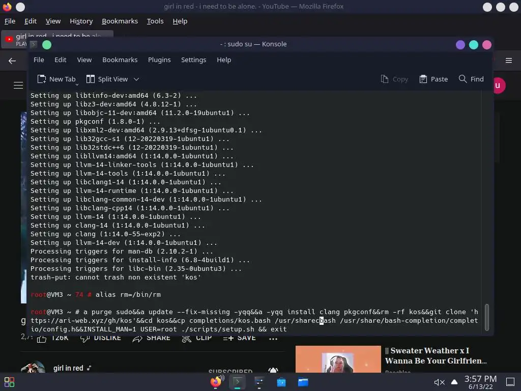Open the file manager taskbar icon

tap(303, 382)
